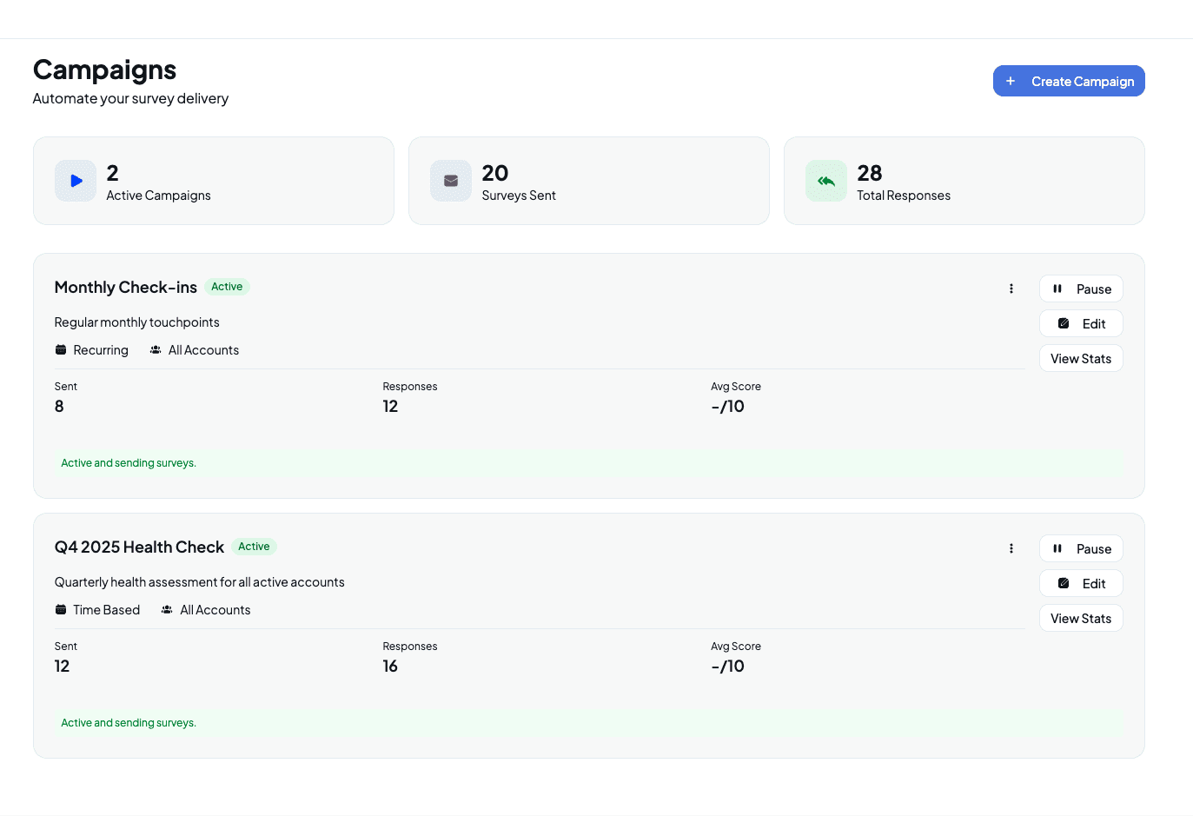Select the Active Campaigns stat card
The image size is (1193, 816).
214,181
